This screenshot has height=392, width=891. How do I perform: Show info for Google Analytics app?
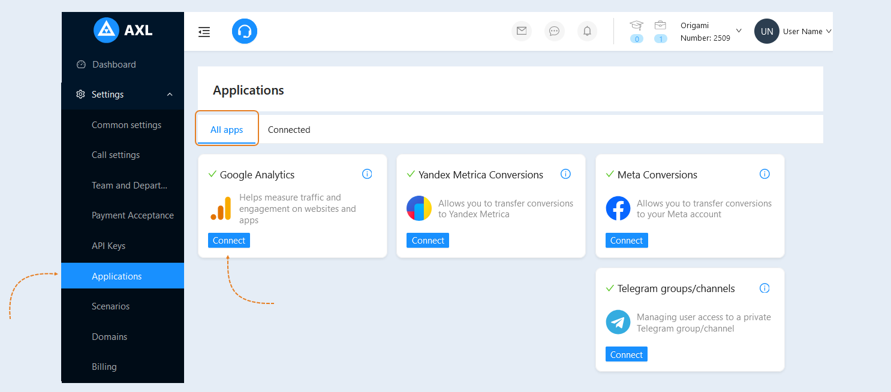pyautogui.click(x=367, y=174)
